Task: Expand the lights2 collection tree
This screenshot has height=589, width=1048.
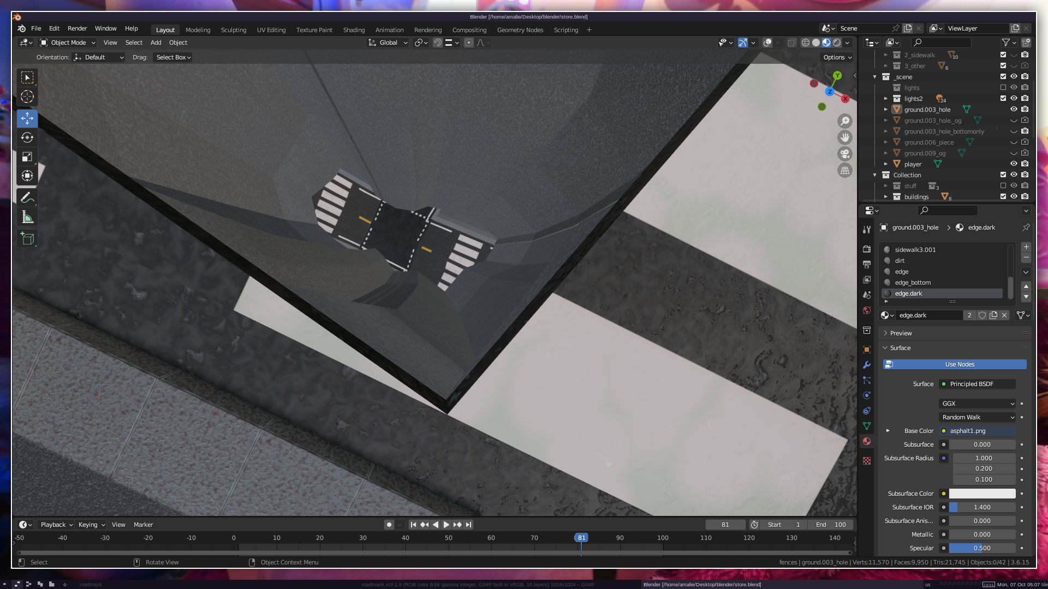Action: coord(886,99)
